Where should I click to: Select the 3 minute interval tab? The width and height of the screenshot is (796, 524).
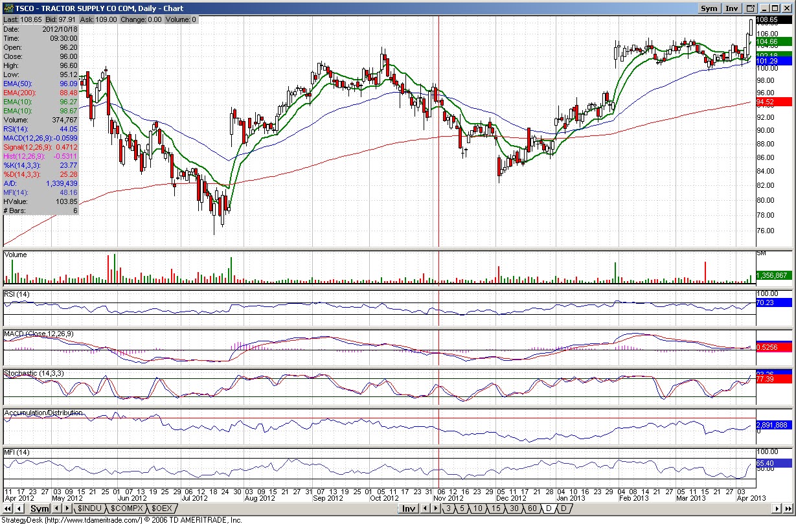(448, 508)
